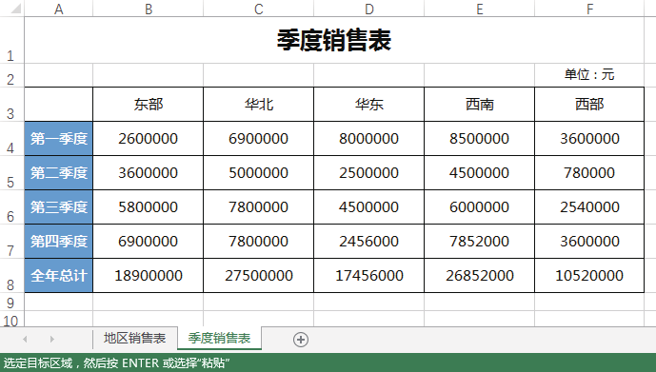Click total cell 17456000

[x=369, y=276]
